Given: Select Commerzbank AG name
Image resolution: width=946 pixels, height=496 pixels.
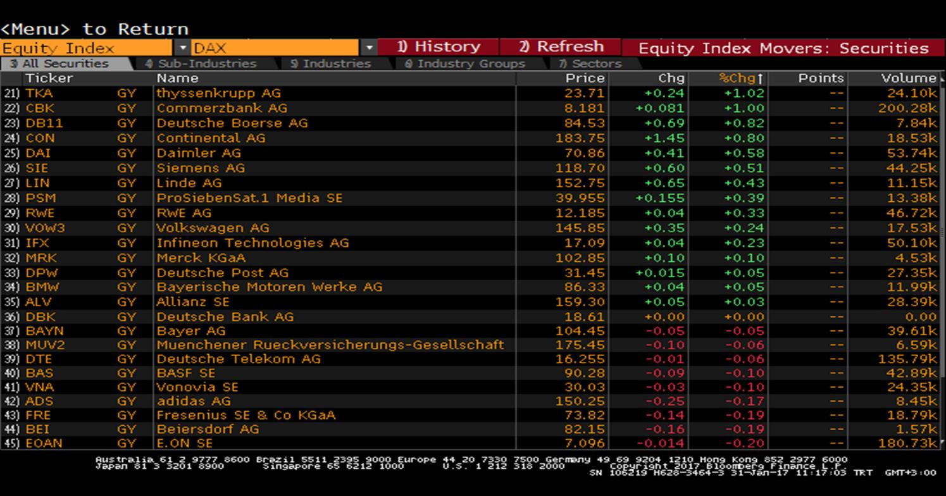Looking at the screenshot, I should [221, 108].
